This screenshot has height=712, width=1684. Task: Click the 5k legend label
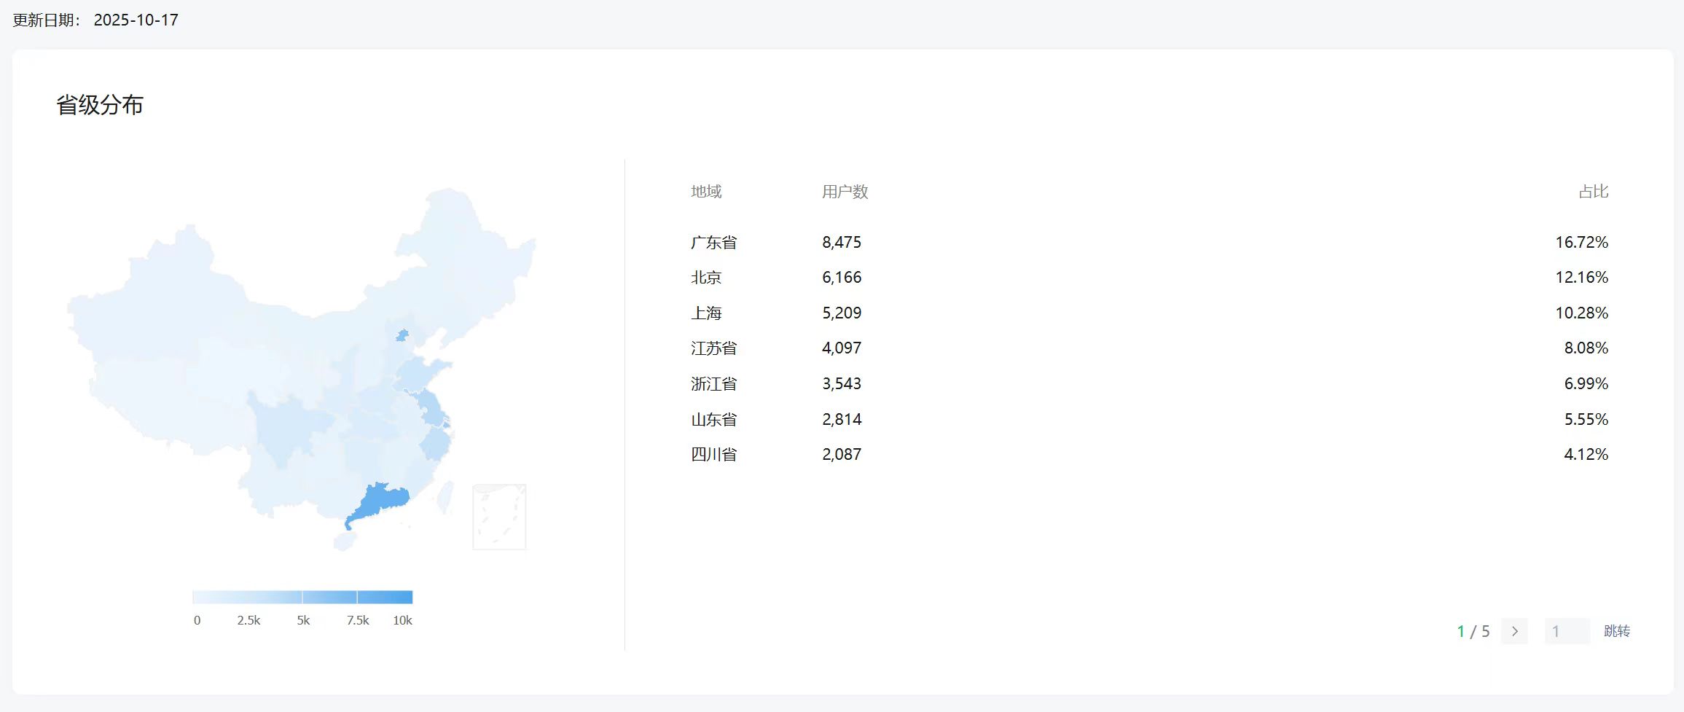(x=303, y=620)
